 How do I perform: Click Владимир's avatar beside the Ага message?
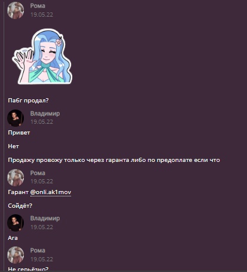[16, 223]
